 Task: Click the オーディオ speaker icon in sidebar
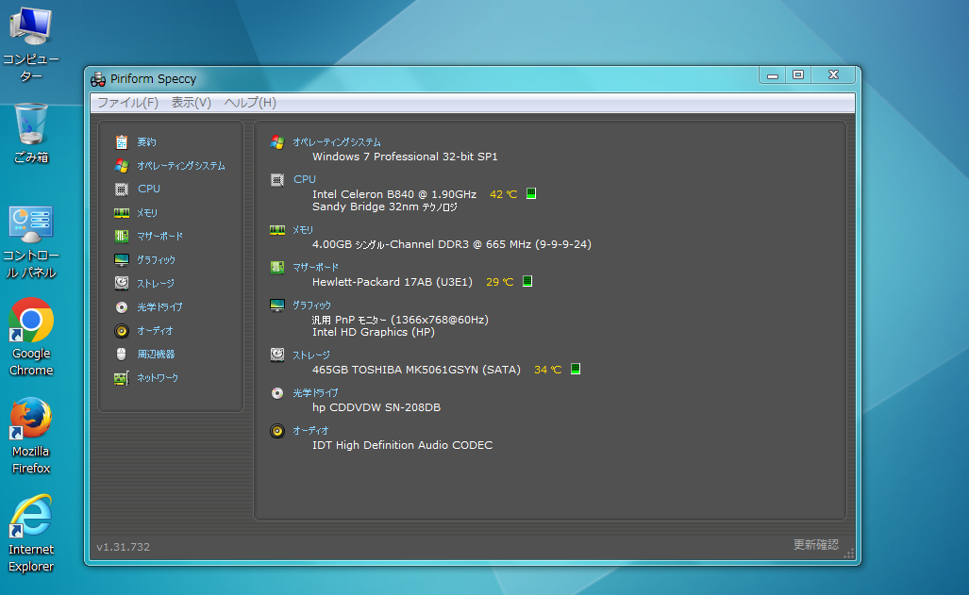coord(122,331)
